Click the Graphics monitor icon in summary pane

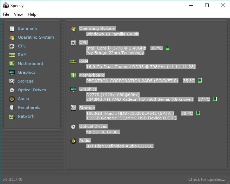pos(73,90)
